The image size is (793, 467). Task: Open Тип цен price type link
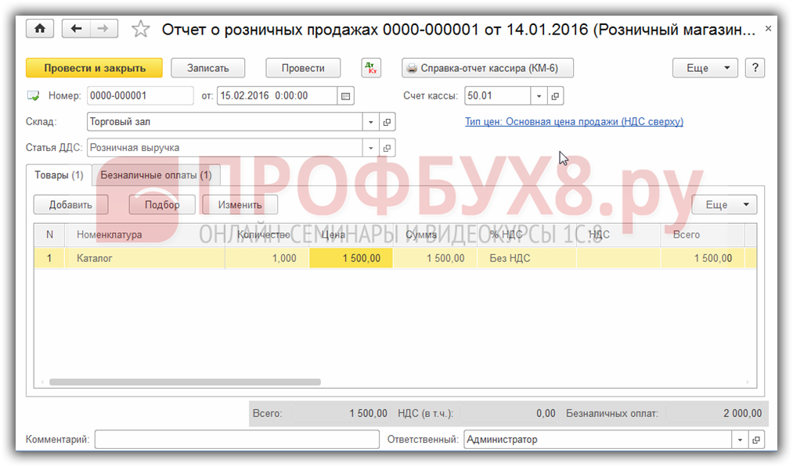click(574, 122)
